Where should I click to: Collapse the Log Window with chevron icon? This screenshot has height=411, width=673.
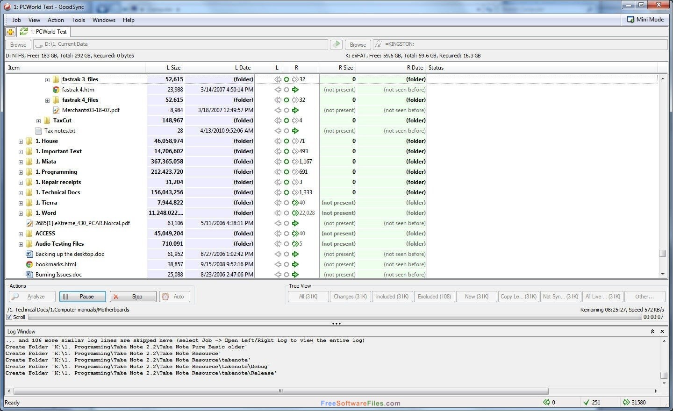point(652,332)
